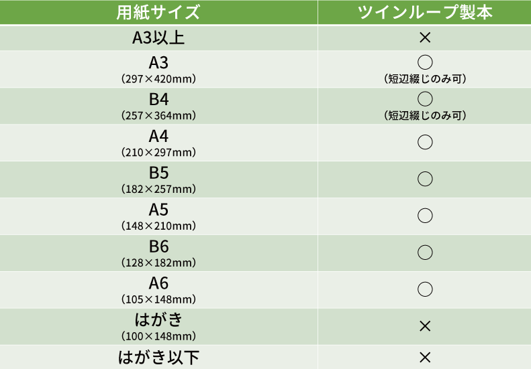Image resolution: width=531 pixels, height=369 pixels.
Task: Click the cross mark for はがき以下
Action: pos(424,357)
